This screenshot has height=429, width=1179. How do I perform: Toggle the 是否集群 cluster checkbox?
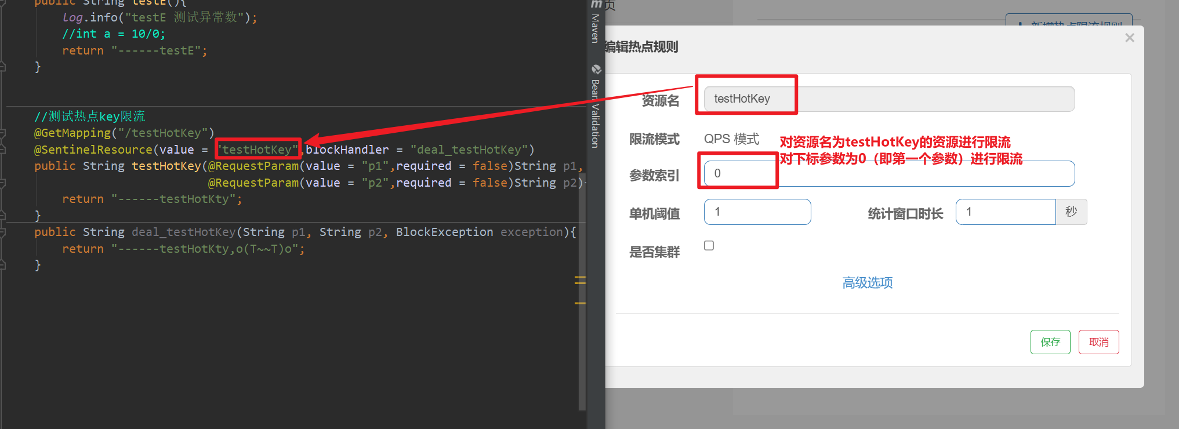click(709, 245)
